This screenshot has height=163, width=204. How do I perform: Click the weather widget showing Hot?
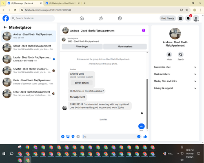168,154
